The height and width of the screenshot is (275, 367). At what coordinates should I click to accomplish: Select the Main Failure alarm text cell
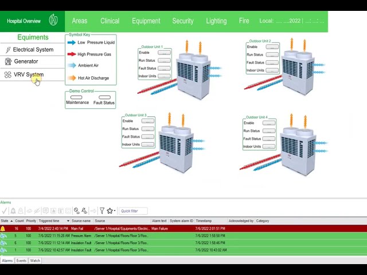tap(159, 229)
